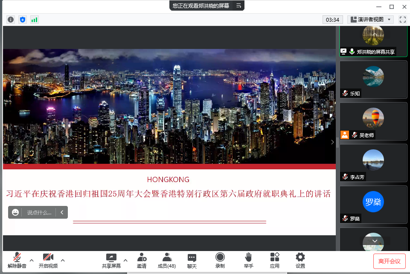Expand audio options arrow beside 解除静音
This screenshot has width=410, height=274.
click(x=32, y=260)
